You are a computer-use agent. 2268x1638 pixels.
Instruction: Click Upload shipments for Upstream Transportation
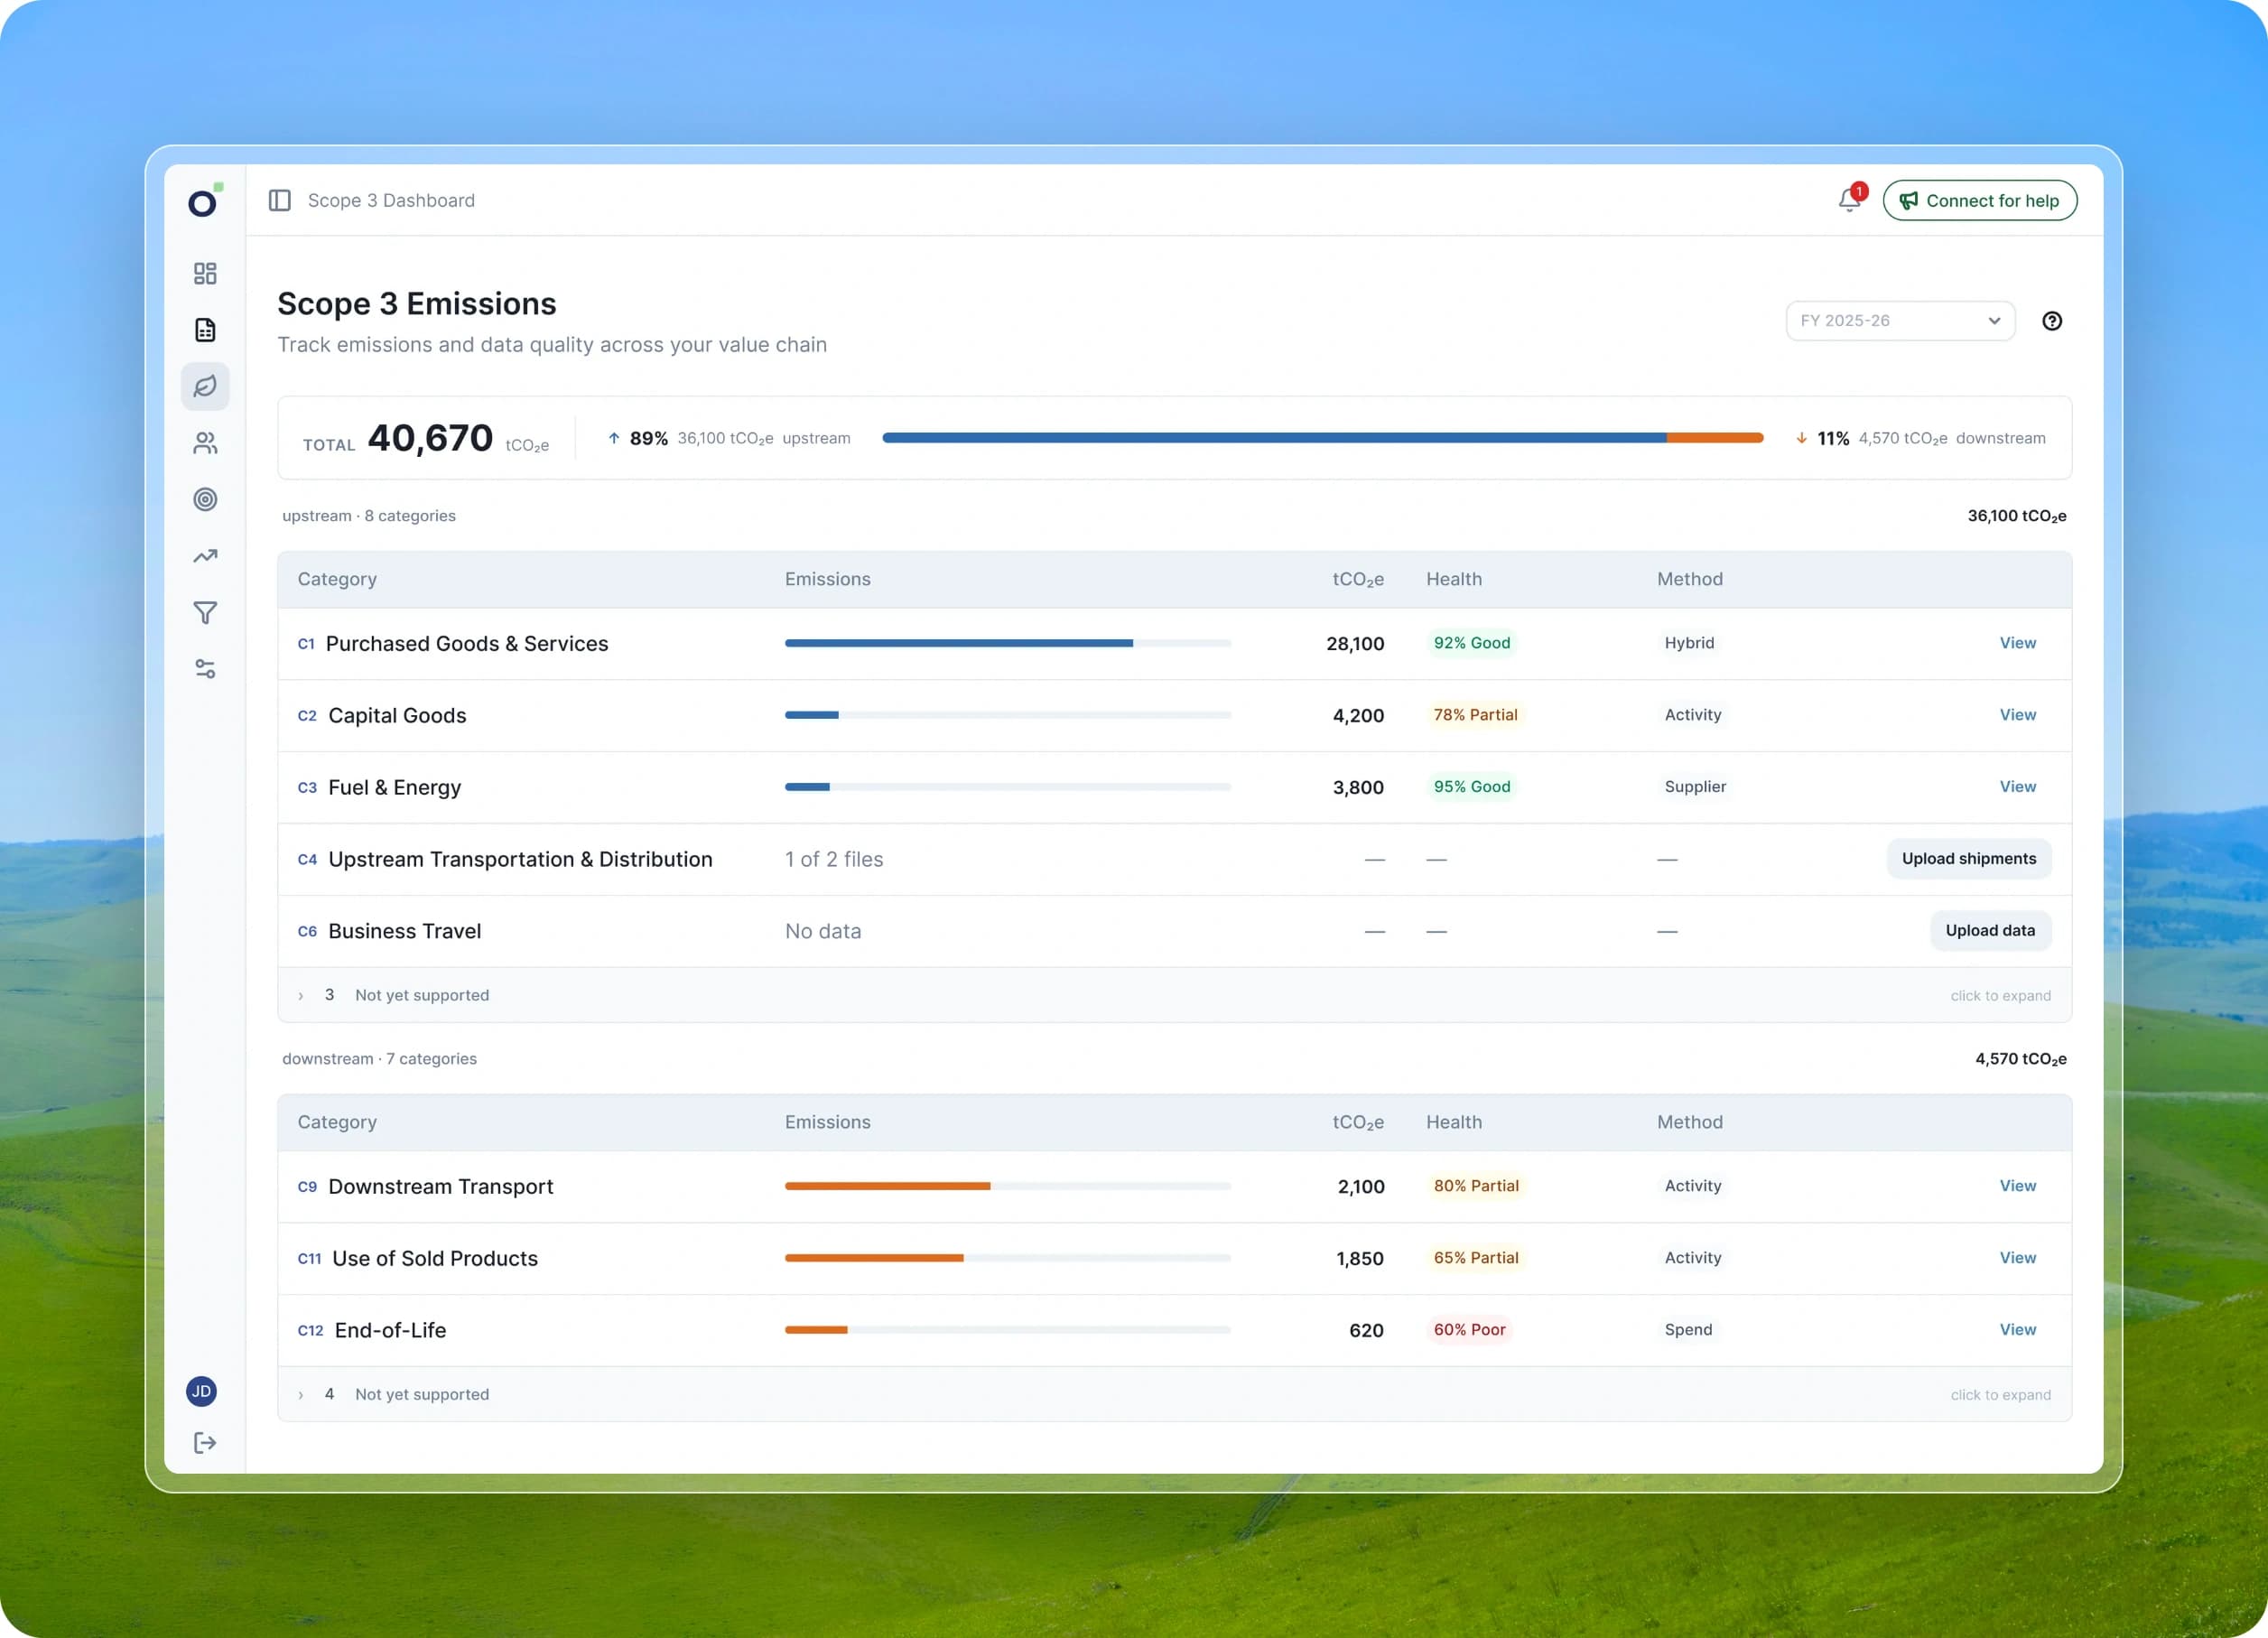tap(1968, 859)
